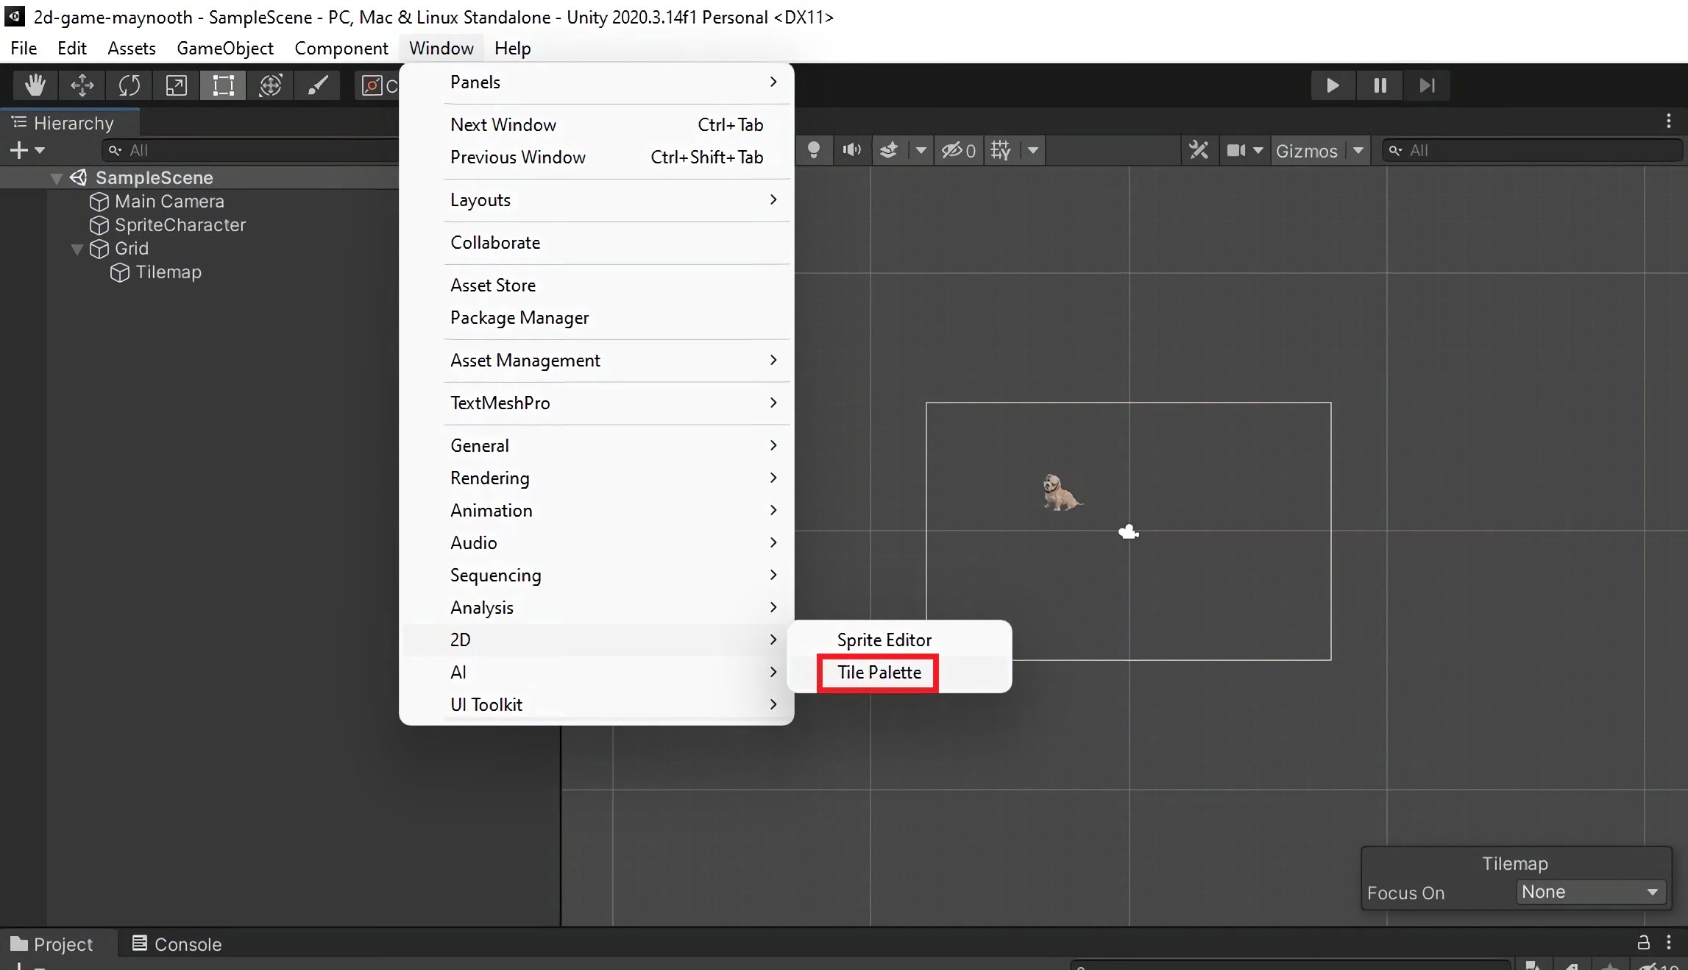Select SpriteCharacter in the Hierarchy

coord(180,224)
